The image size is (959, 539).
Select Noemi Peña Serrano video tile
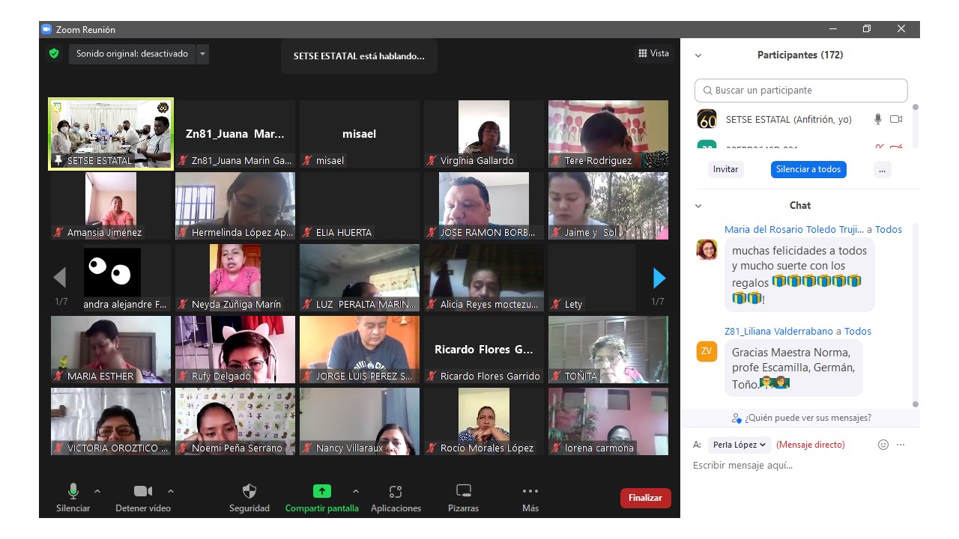pyautogui.click(x=235, y=421)
